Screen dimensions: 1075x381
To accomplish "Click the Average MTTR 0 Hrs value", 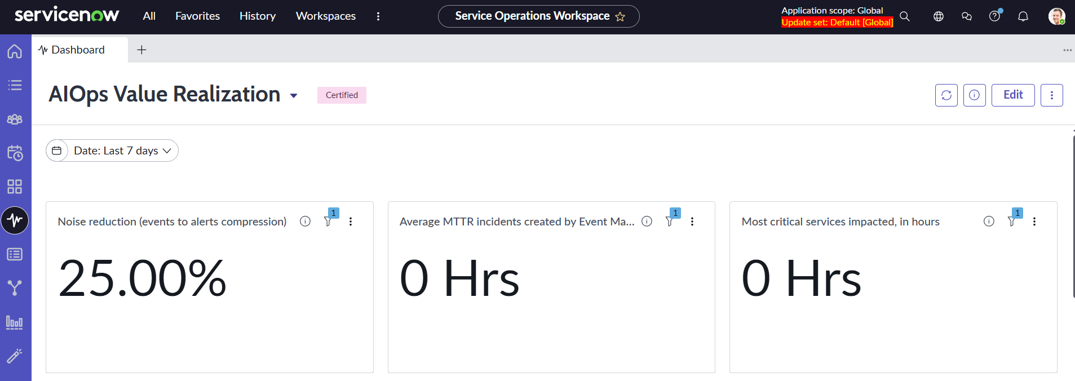I will tap(459, 278).
